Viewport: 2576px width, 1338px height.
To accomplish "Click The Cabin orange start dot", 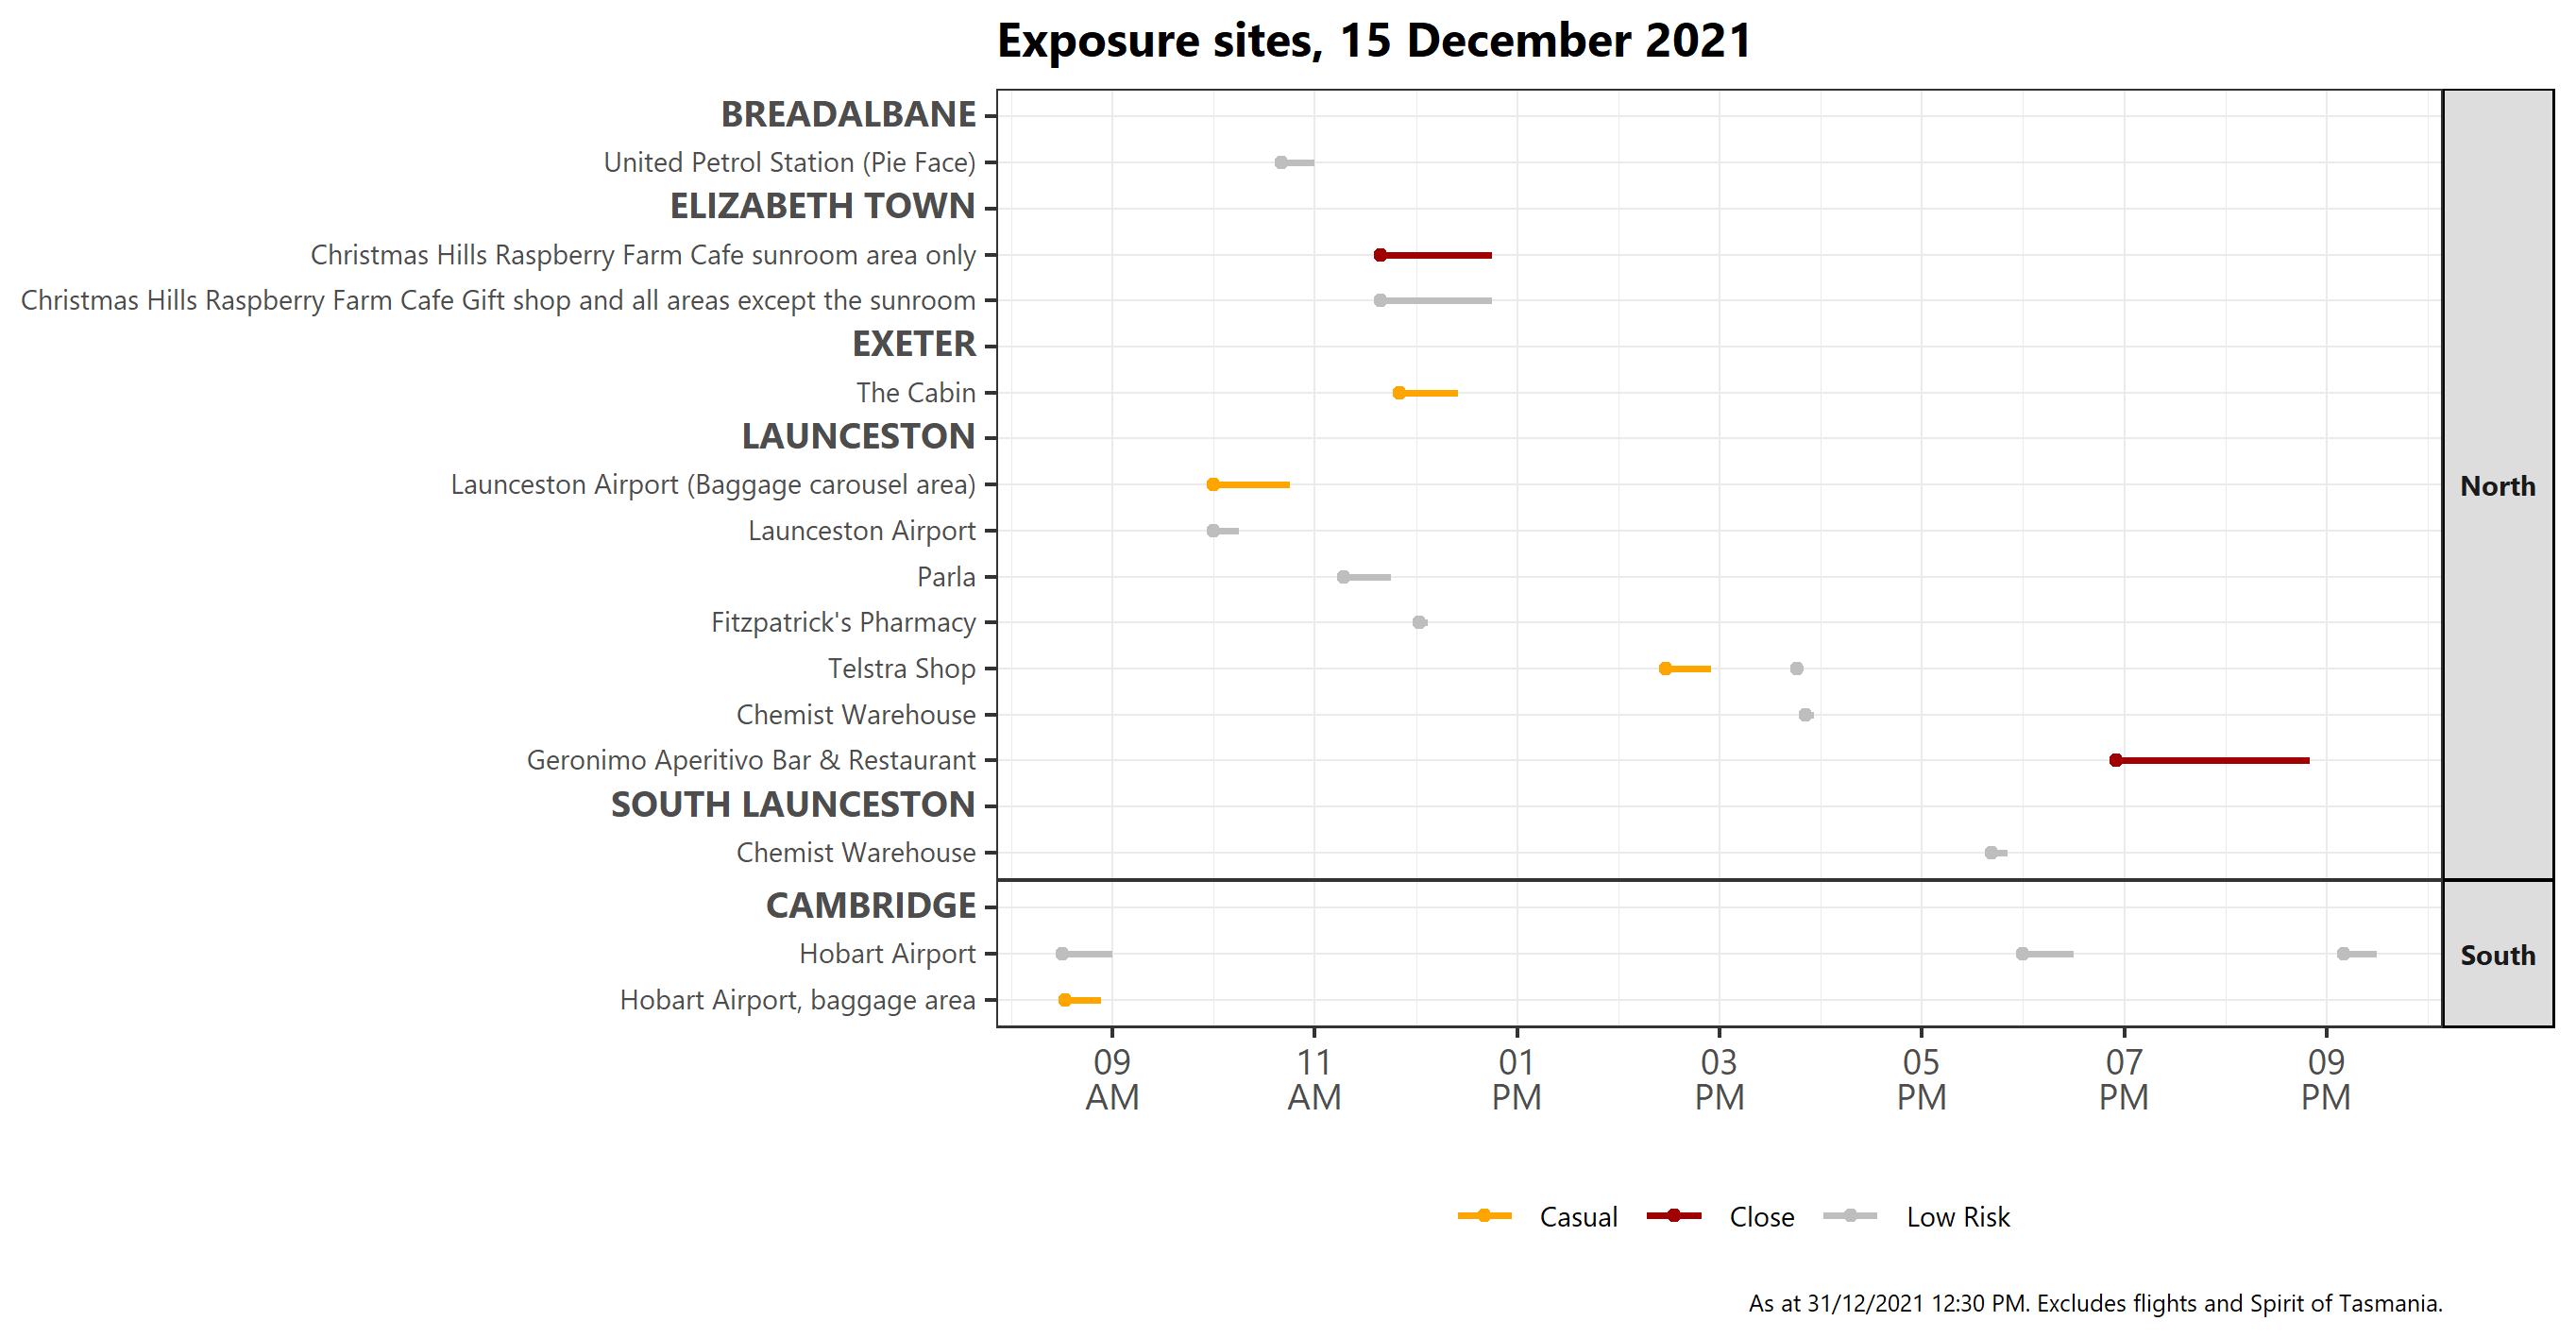I will [x=1399, y=393].
